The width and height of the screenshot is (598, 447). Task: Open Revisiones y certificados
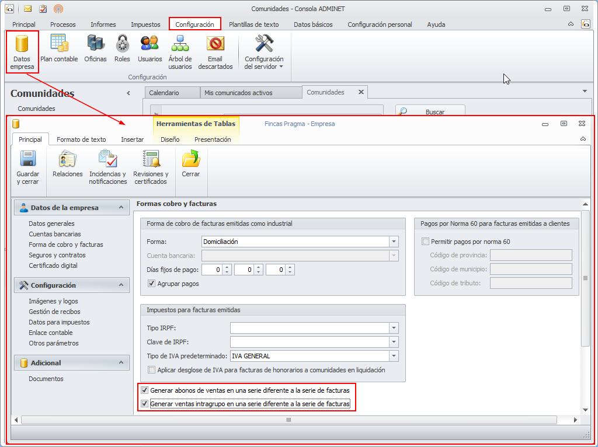point(151,167)
